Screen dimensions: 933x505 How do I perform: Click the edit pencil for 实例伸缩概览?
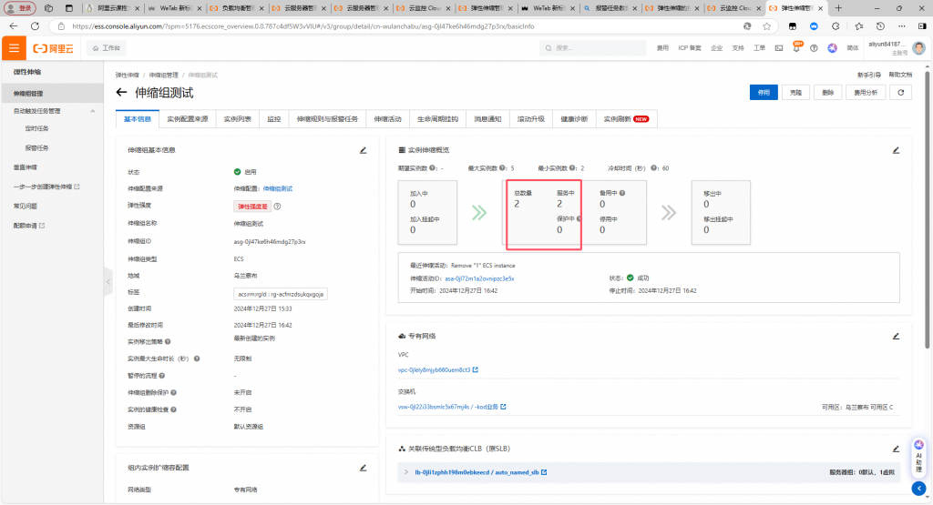pyautogui.click(x=896, y=150)
